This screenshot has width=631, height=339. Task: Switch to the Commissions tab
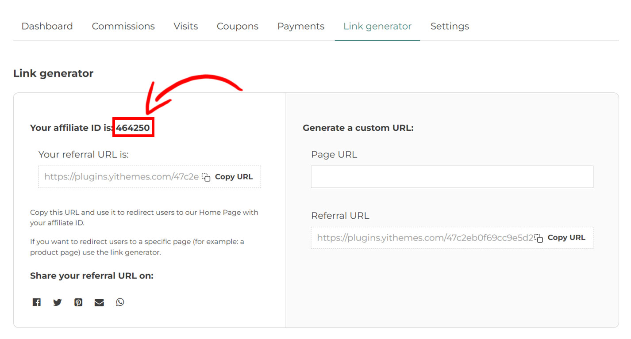(x=123, y=26)
